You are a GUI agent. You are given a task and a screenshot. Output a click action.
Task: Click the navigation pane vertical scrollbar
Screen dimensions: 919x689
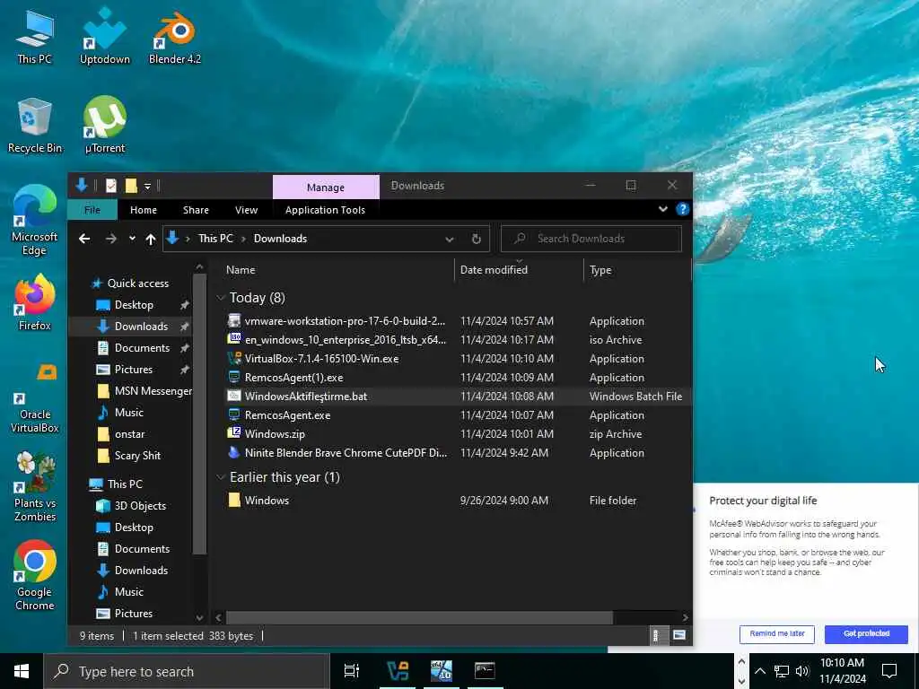(x=199, y=413)
